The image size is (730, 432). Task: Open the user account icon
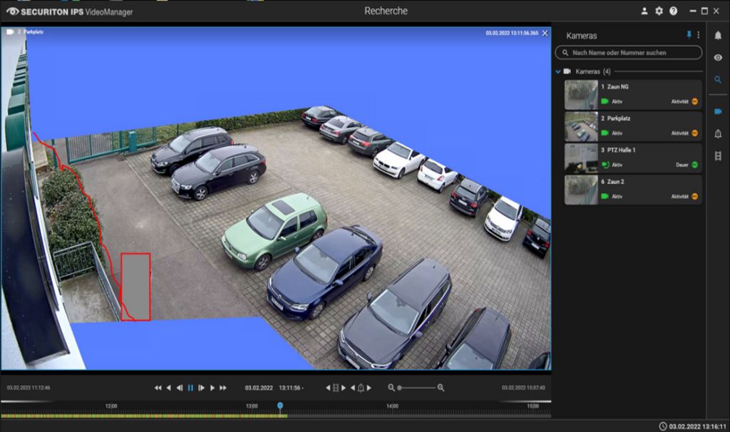[x=644, y=11]
